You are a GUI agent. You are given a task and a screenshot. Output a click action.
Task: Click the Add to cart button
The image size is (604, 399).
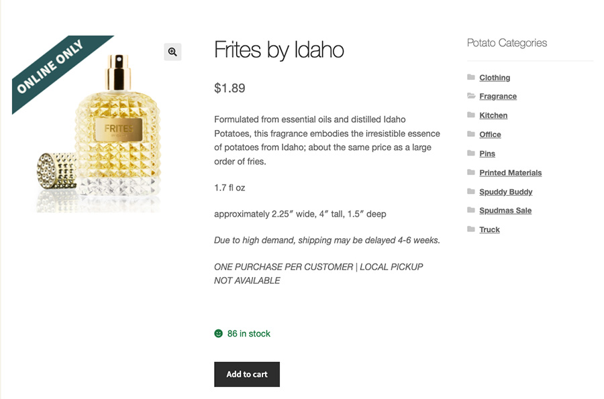(246, 374)
